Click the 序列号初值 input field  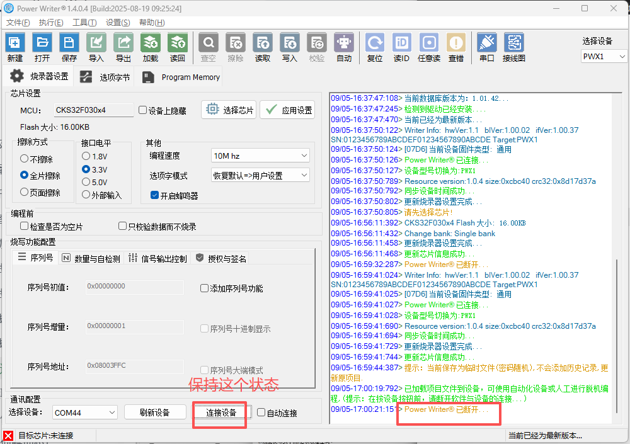(135, 287)
